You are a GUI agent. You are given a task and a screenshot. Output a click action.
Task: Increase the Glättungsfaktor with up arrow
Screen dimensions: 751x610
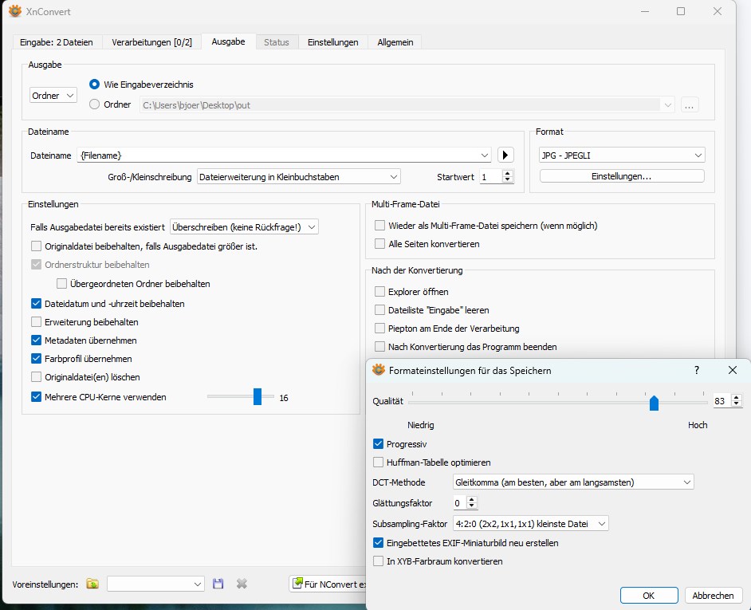point(472,499)
